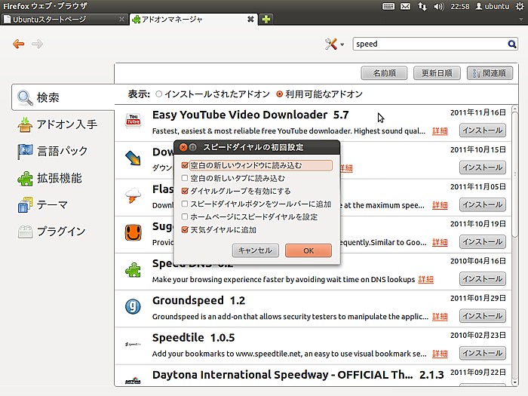Sort add-ons by 更新日順
The height and width of the screenshot is (396, 528).
[x=437, y=73]
